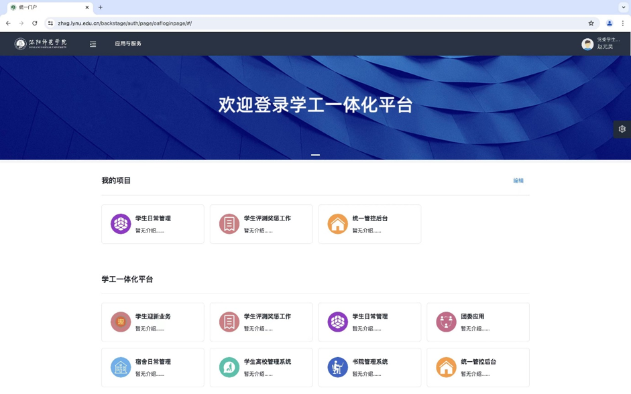Image resolution: width=631 pixels, height=394 pixels.
Task: Open the 学生评测奖惩工作 icon in 学工一体化平台
Action: click(x=229, y=322)
